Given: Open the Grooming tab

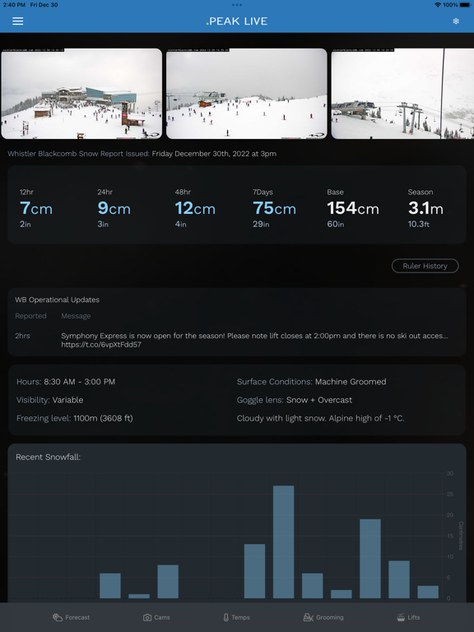Looking at the screenshot, I should [323, 617].
